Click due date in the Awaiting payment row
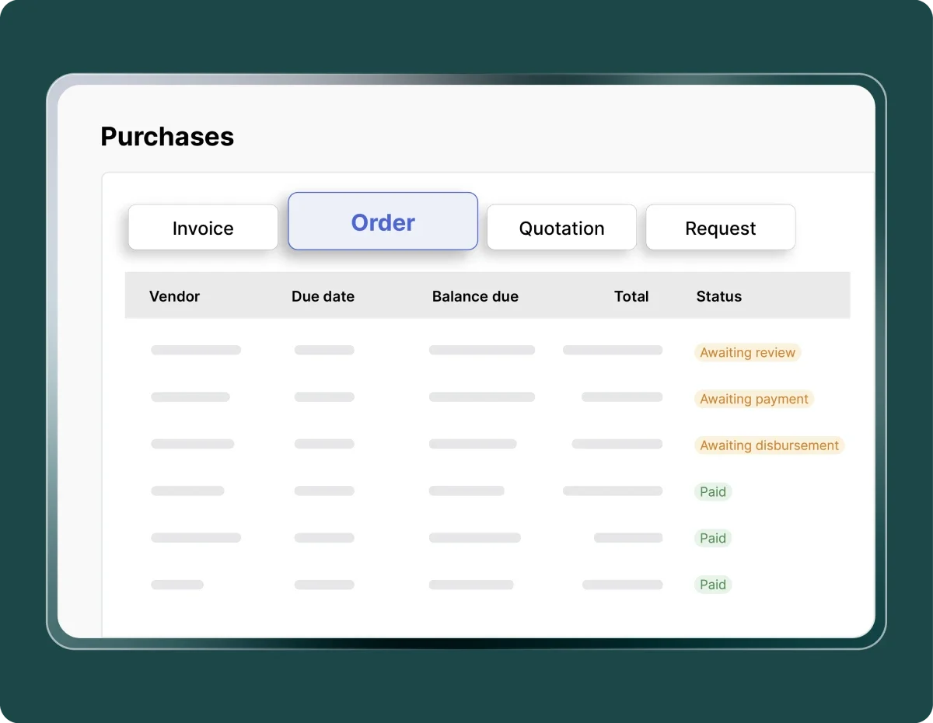 click(x=324, y=397)
